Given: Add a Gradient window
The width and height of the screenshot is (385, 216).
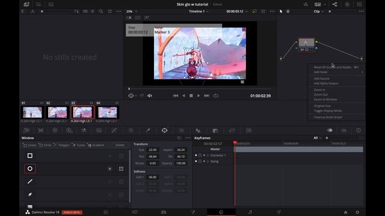Looking at the screenshot, I should pos(96,145).
